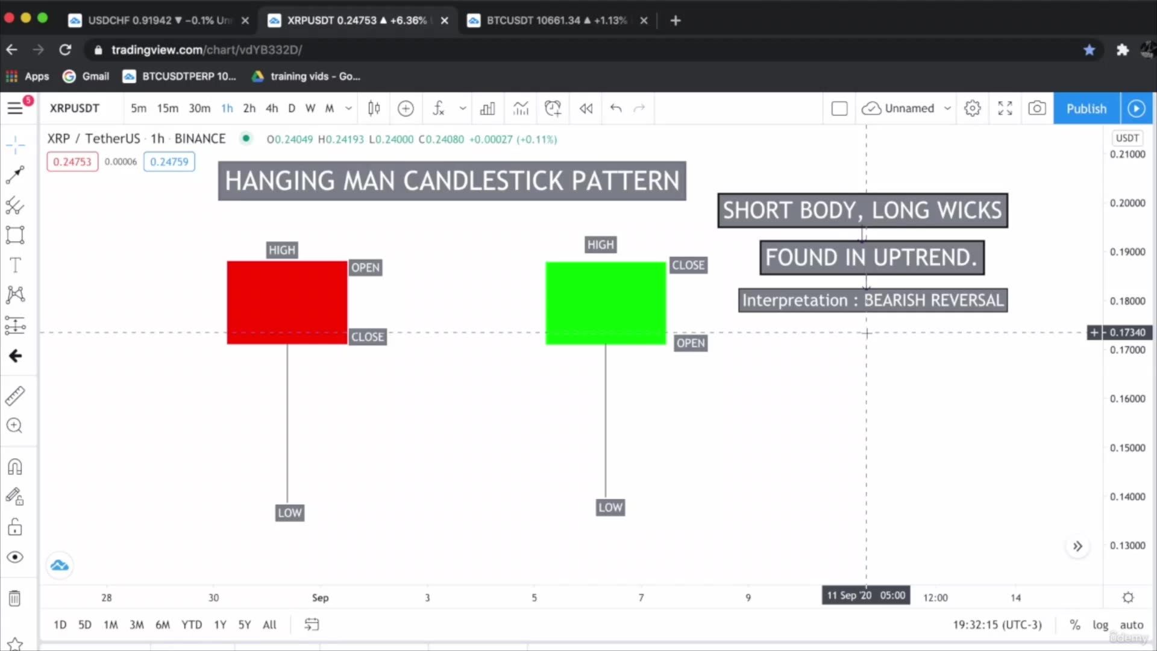This screenshot has height=651, width=1157.
Task: Select the rectangle shapes tool
Action: click(15, 235)
